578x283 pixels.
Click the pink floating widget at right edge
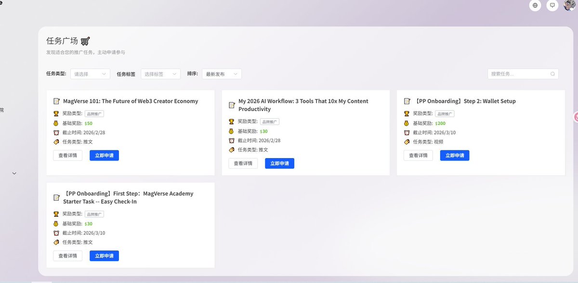[x=576, y=116]
